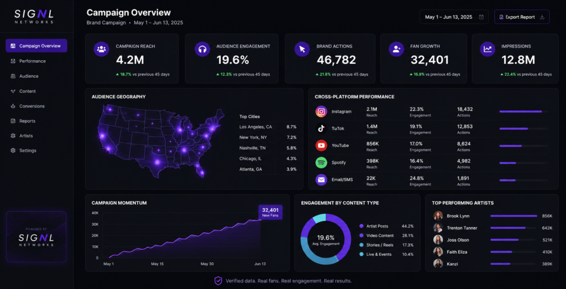Viewport: 566px width, 289px height.
Task: Click the Email/SMS envelope icon
Action: click(x=321, y=179)
